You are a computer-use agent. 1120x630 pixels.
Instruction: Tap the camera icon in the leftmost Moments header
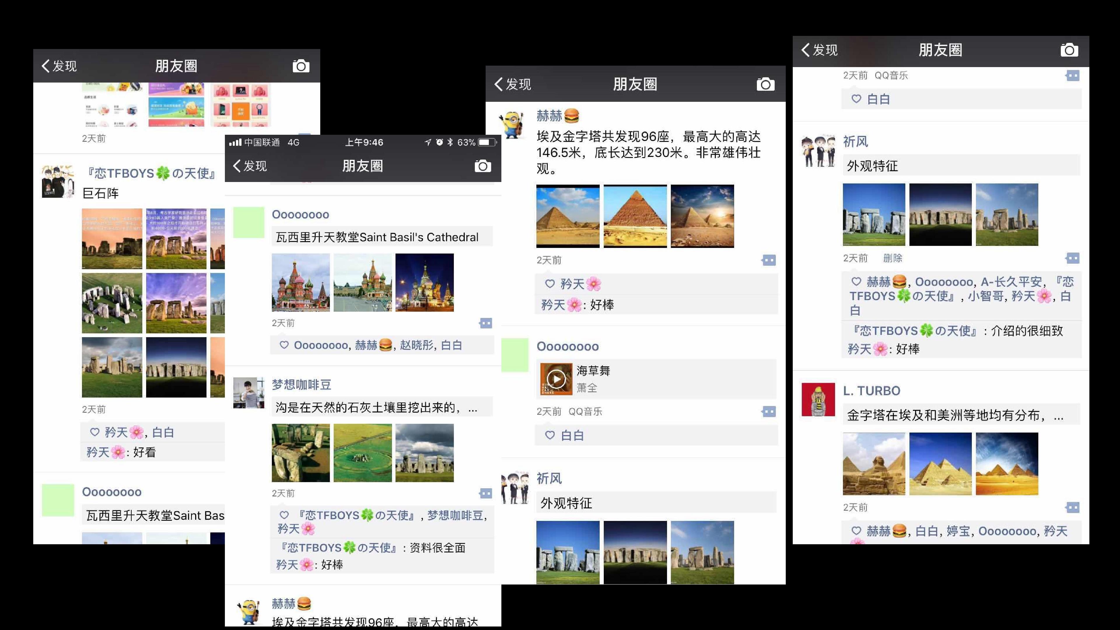pos(301,66)
